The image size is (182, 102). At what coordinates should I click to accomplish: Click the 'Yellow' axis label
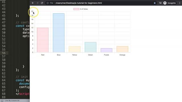tap(75, 55)
